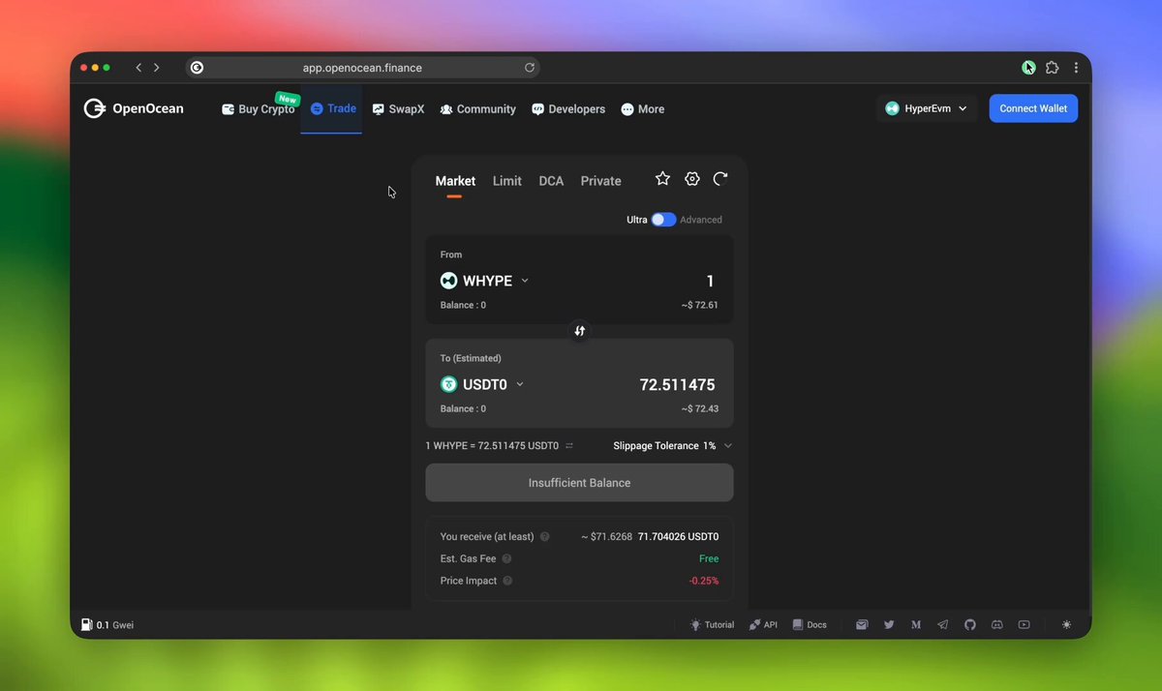Open the browser three-dot menu

(x=1077, y=68)
